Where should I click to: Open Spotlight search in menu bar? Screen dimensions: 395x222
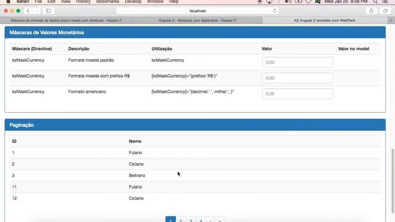(x=375, y=1)
